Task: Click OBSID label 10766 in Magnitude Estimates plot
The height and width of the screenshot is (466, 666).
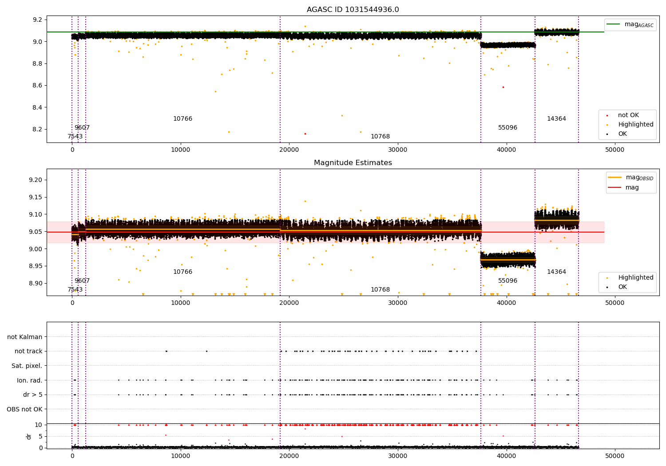Action: point(183,272)
